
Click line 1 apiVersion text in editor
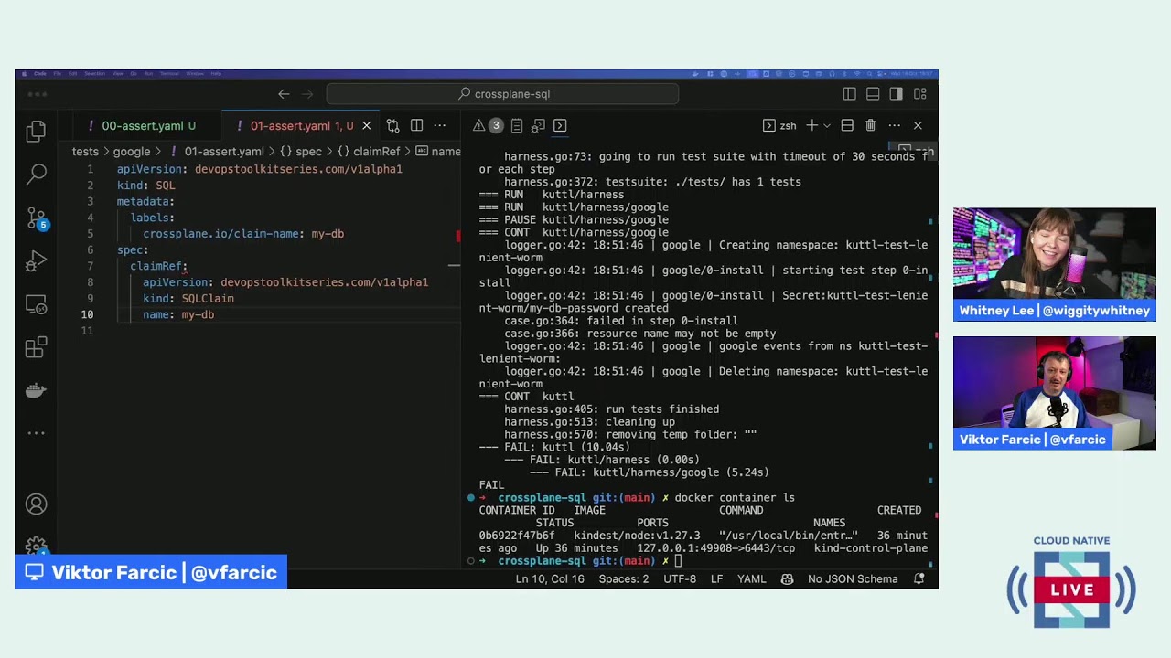coord(260,169)
